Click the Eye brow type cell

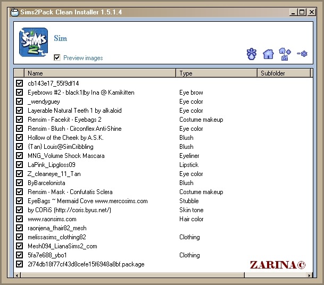click(x=191, y=93)
